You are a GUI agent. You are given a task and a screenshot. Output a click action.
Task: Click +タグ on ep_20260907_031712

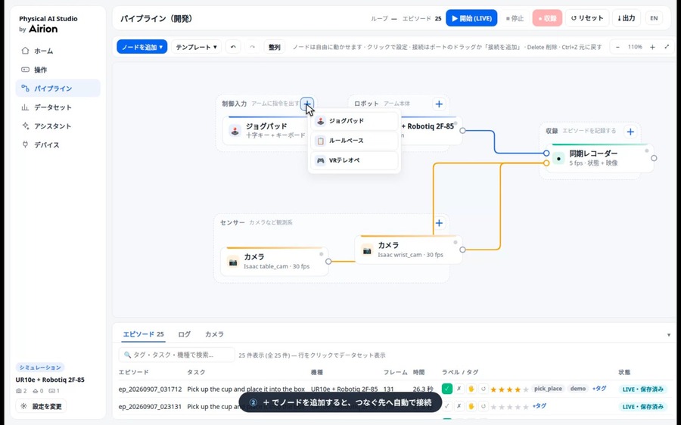click(x=599, y=389)
